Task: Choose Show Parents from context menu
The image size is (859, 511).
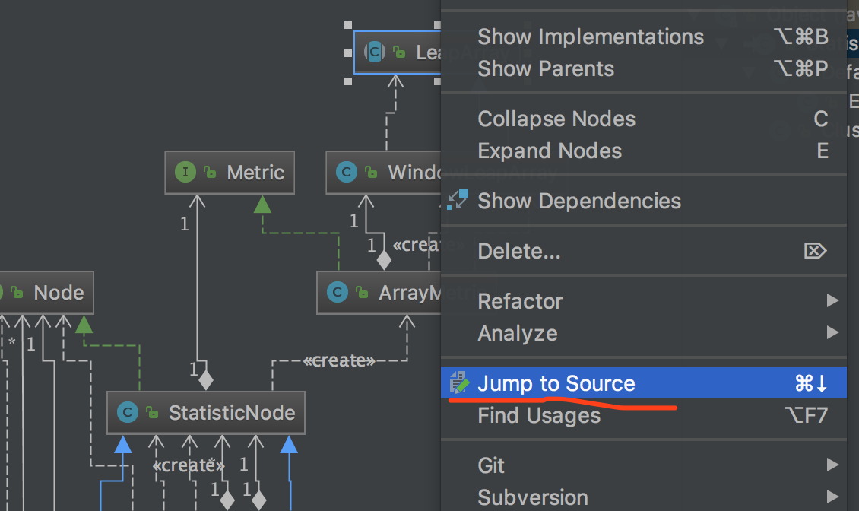Action: 546,68
